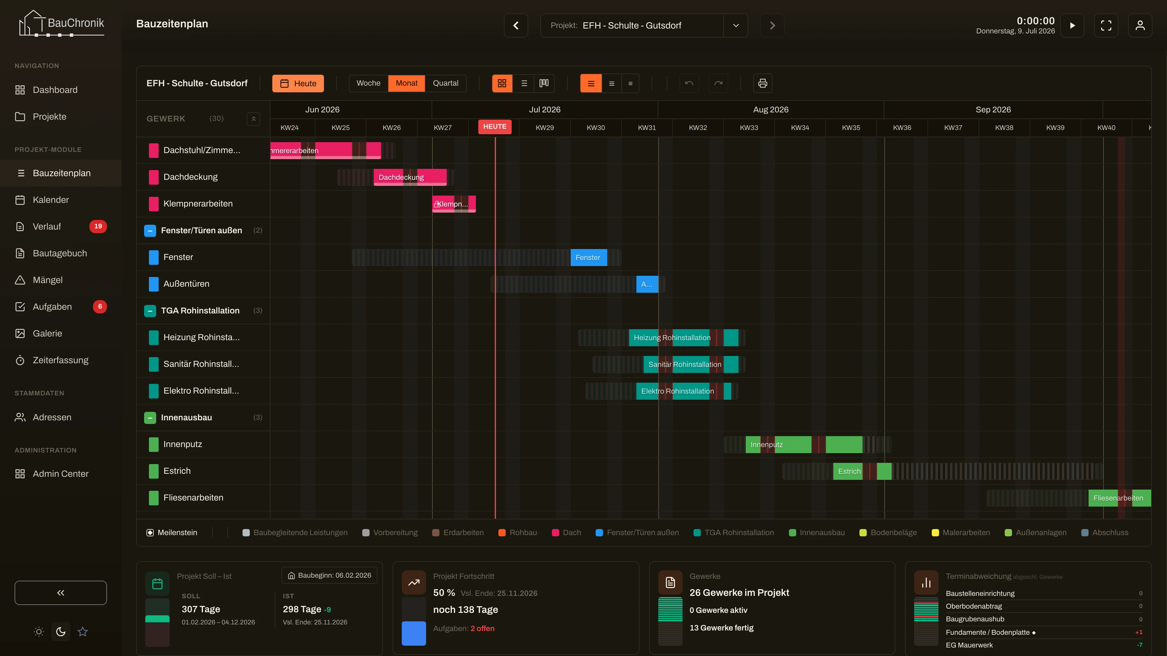Open the Bautagebuch module
This screenshot has height=656, width=1167.
pos(61,253)
